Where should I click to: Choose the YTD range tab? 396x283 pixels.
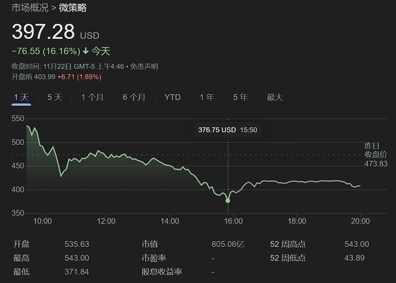pyautogui.click(x=173, y=97)
